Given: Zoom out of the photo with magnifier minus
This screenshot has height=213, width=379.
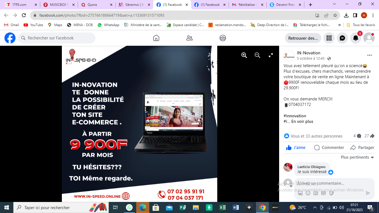Looking at the screenshot, I should pyautogui.click(x=257, y=55).
